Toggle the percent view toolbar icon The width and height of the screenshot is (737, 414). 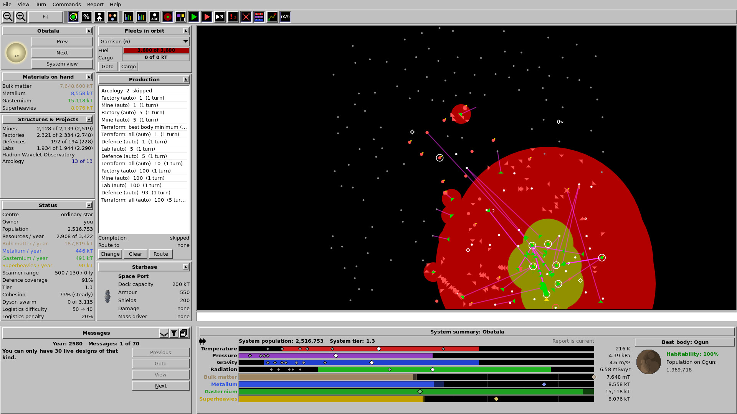[86, 17]
